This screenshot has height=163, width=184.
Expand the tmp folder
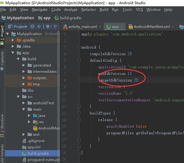pyautogui.click(x=24, y=84)
